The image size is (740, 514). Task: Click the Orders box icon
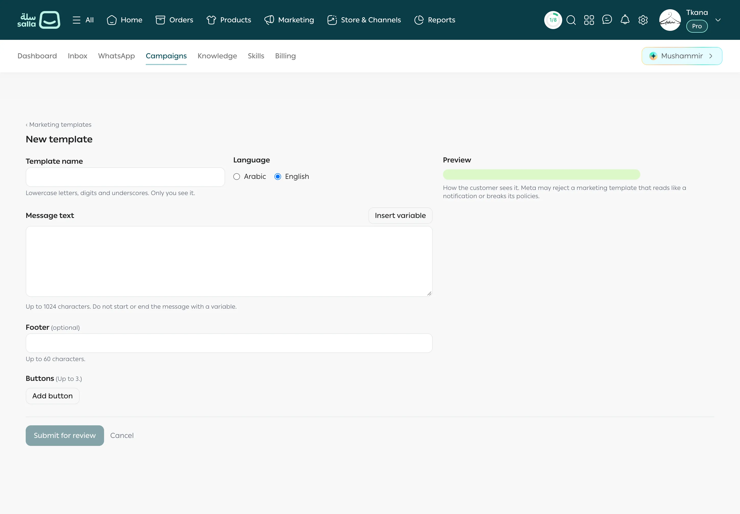pos(160,20)
